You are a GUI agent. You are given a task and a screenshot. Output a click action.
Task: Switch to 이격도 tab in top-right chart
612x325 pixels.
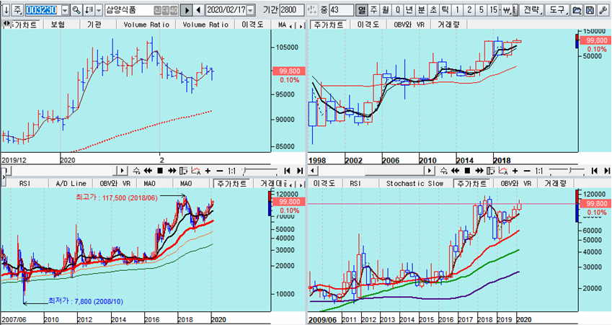pyautogui.click(x=368, y=25)
